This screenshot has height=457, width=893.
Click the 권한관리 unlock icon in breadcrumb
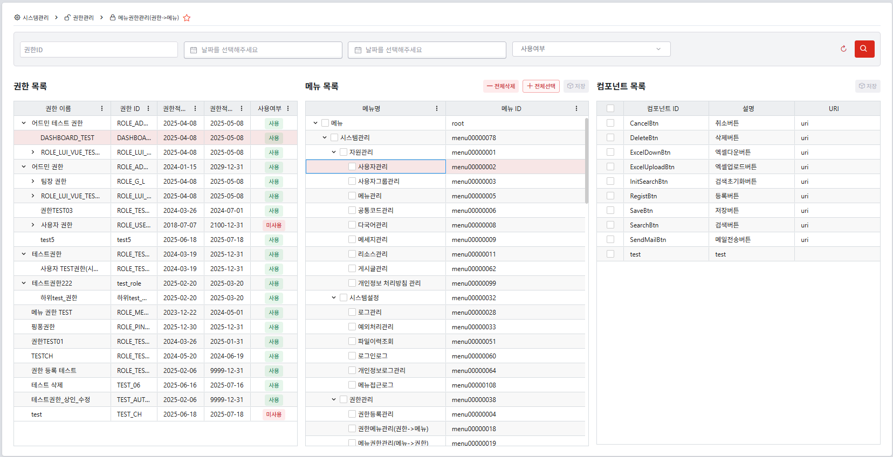[67, 18]
